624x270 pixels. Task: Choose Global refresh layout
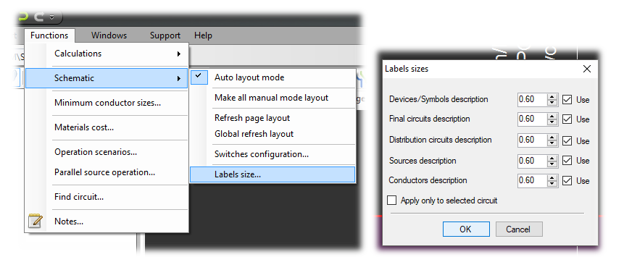coord(273,134)
